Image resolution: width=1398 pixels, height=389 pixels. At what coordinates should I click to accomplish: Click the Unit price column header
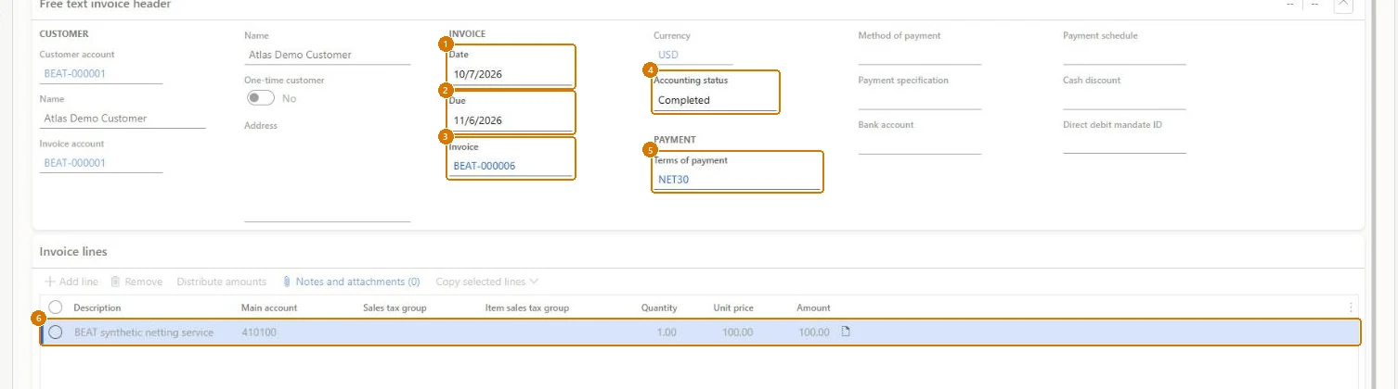[x=733, y=308]
